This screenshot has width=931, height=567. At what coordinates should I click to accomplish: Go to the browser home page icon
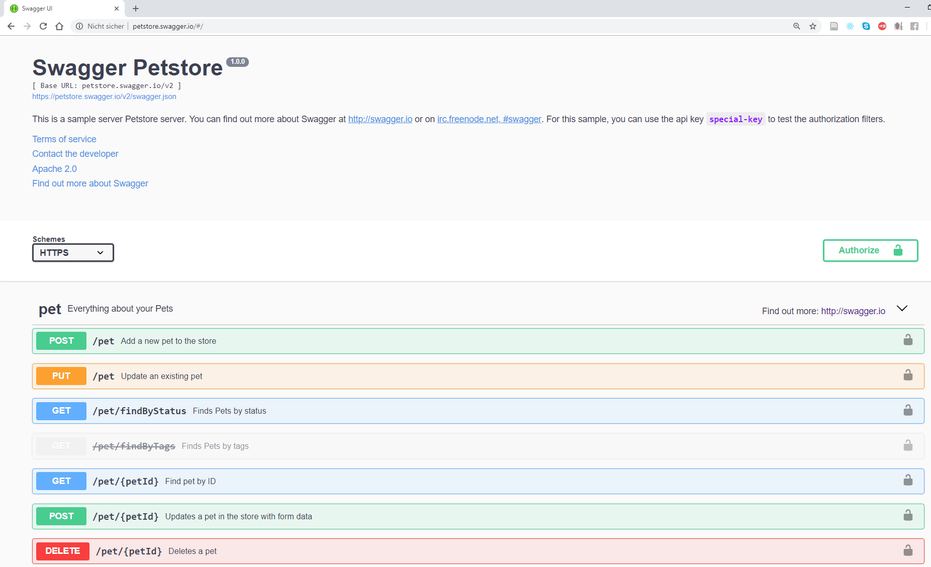click(x=59, y=26)
